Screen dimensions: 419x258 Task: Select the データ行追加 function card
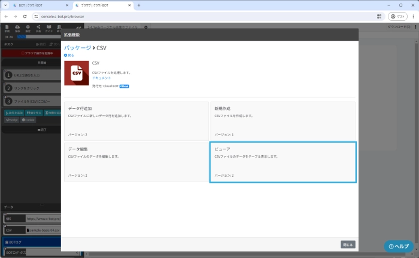click(136, 121)
